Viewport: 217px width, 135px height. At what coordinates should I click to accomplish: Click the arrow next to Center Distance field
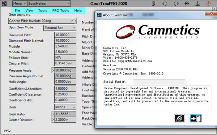(53, 120)
